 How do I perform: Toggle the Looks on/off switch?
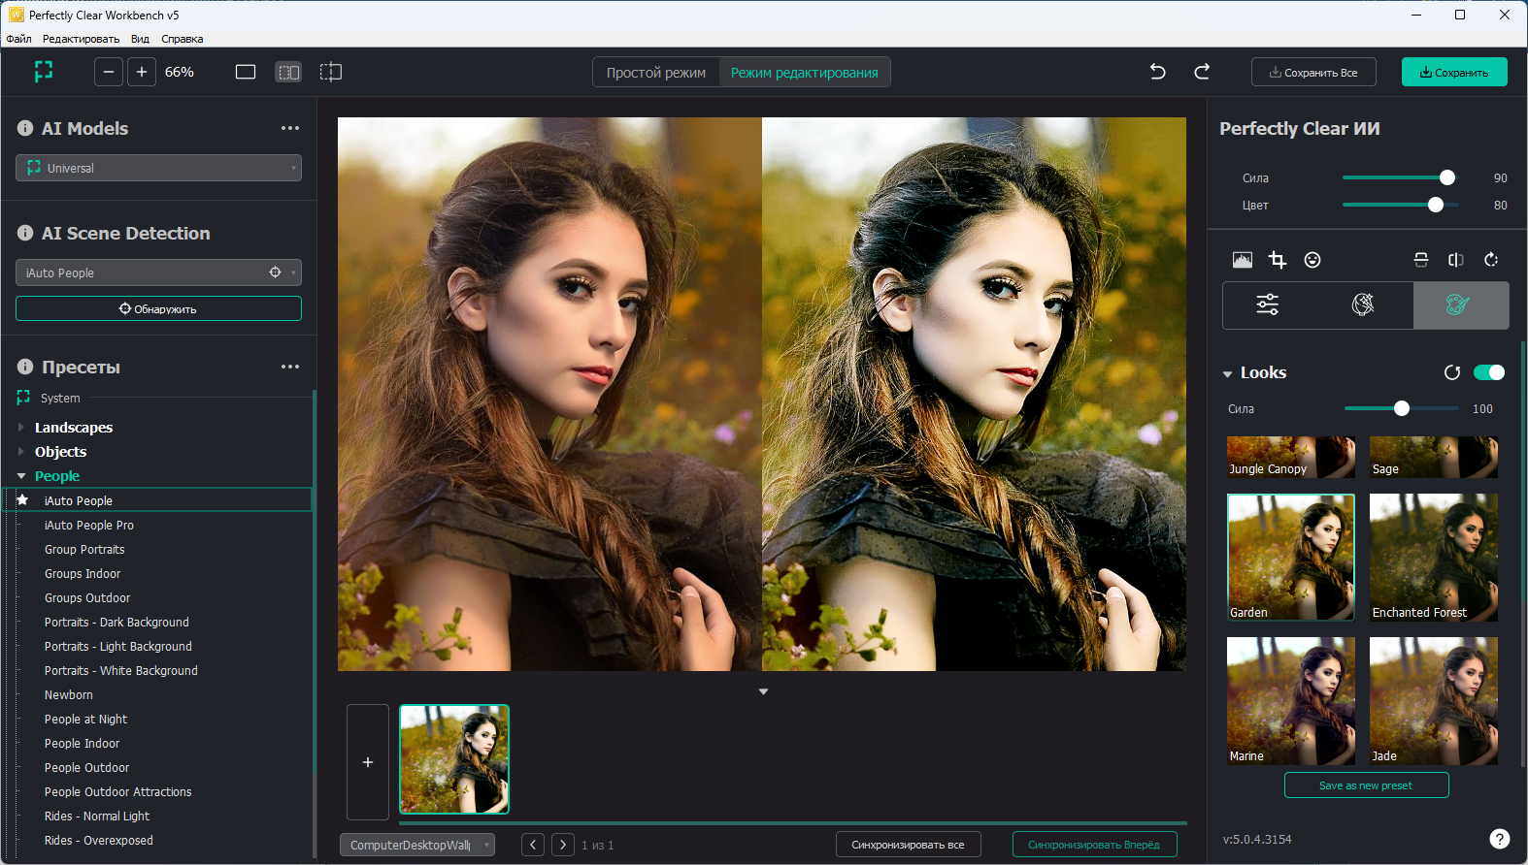[x=1488, y=372]
